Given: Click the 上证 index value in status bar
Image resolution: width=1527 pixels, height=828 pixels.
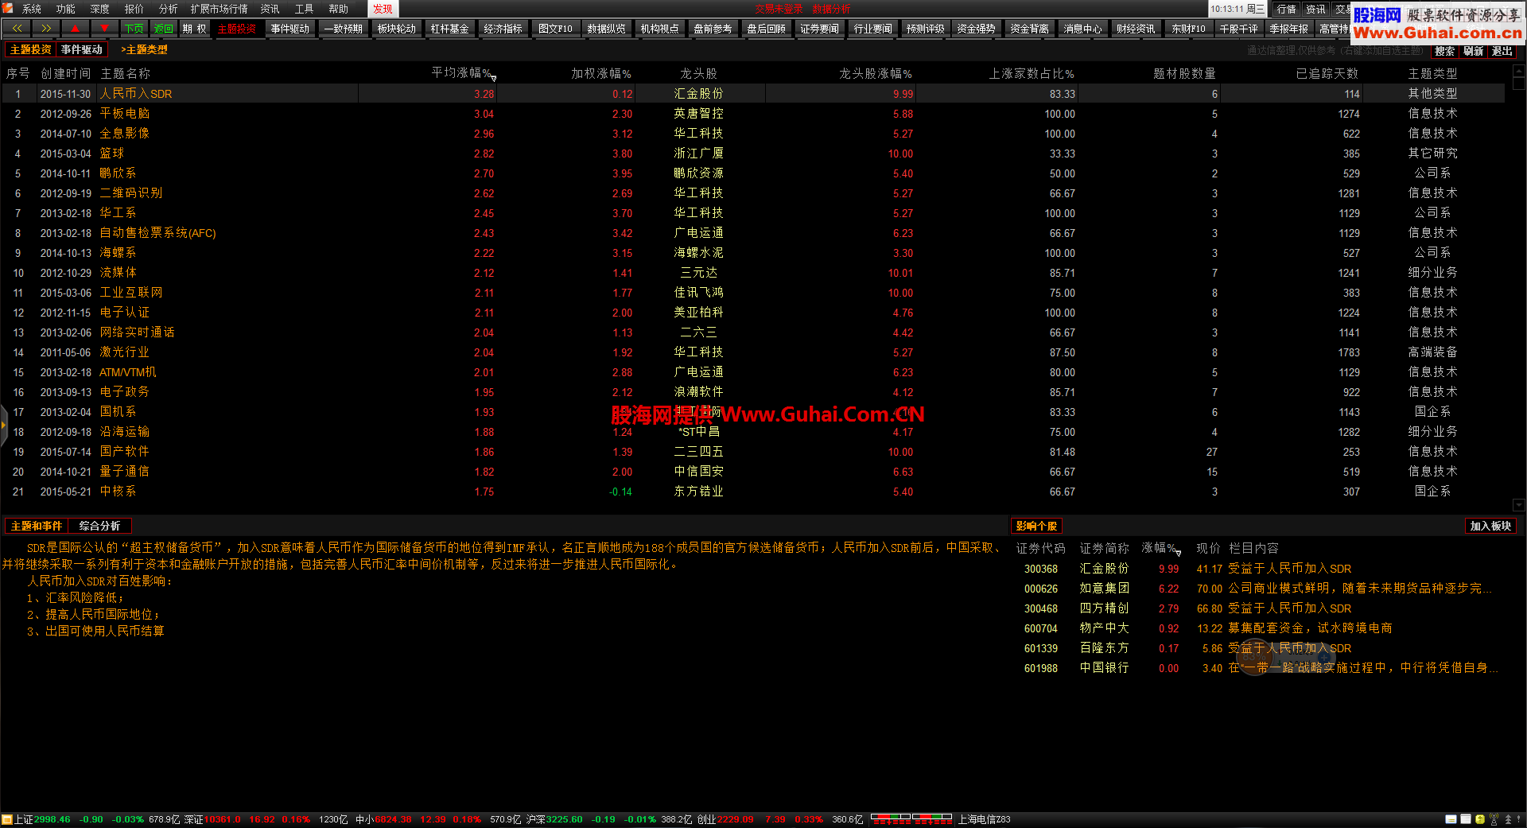Looking at the screenshot, I should tap(52, 819).
